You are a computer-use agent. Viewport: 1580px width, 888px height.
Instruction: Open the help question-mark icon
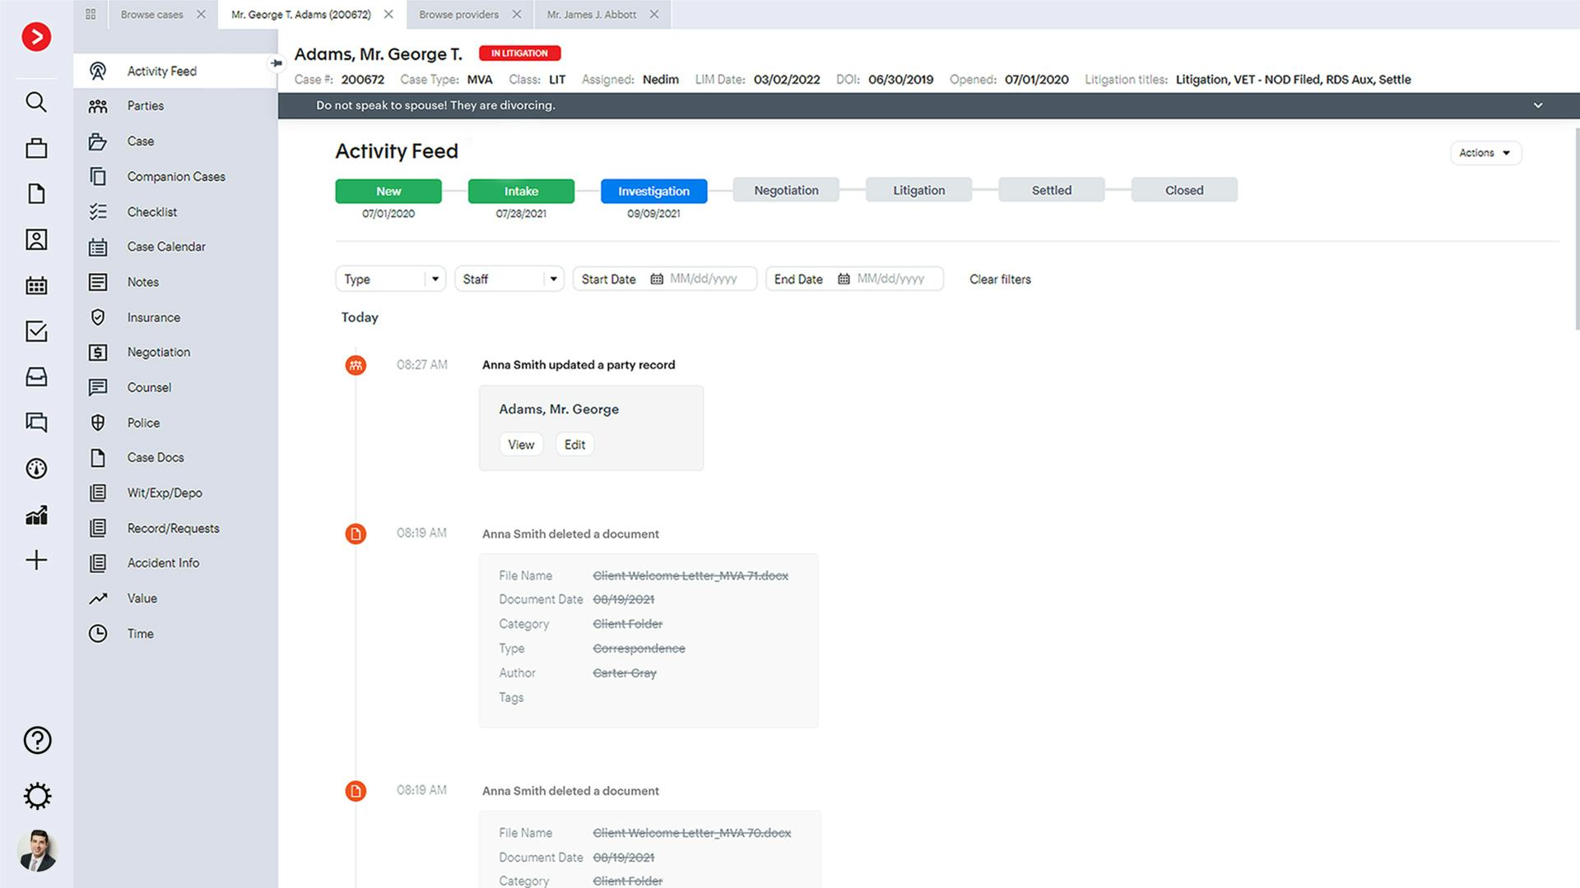tap(37, 740)
